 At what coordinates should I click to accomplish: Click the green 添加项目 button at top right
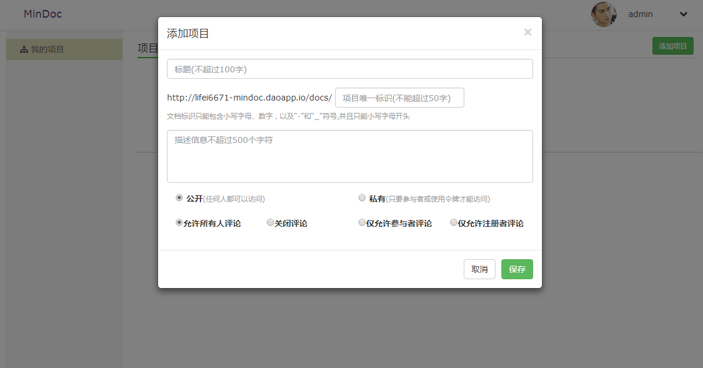tap(672, 46)
